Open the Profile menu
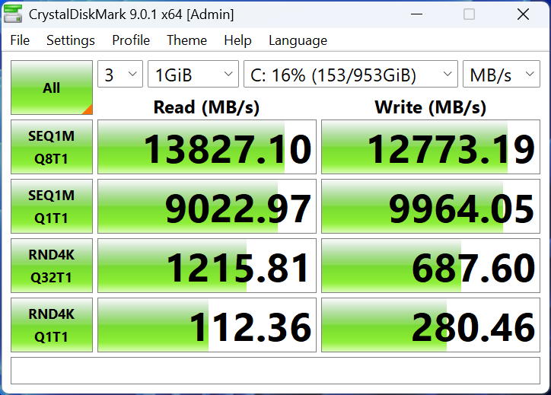 [131, 40]
